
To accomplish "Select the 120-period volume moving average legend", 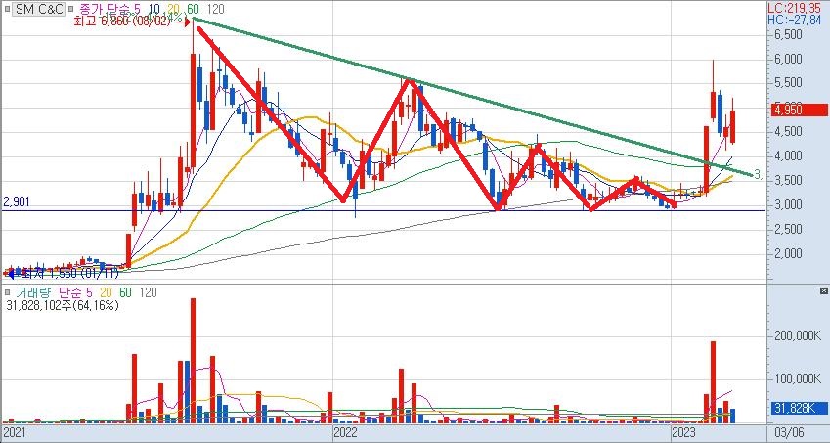I will [x=148, y=292].
